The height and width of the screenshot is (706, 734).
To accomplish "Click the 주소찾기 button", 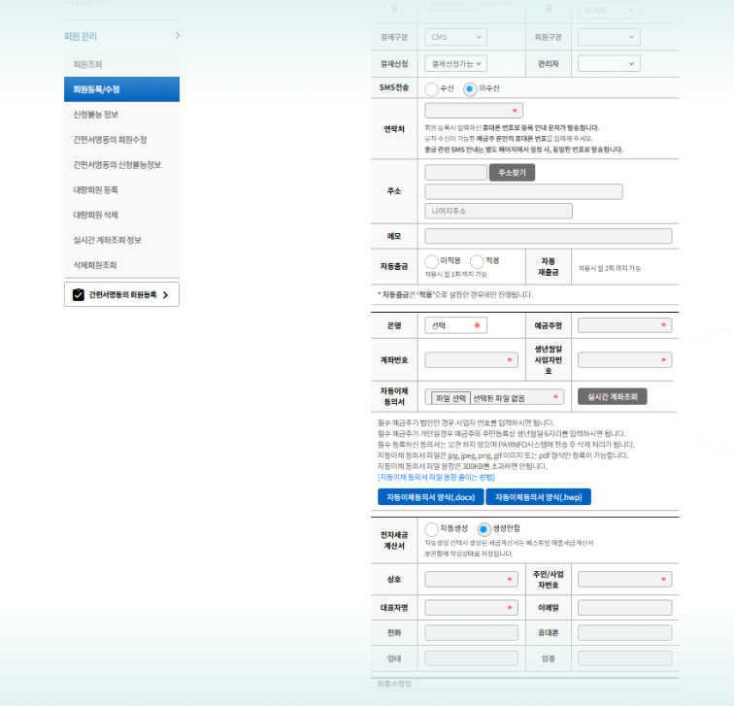I will click(512, 173).
